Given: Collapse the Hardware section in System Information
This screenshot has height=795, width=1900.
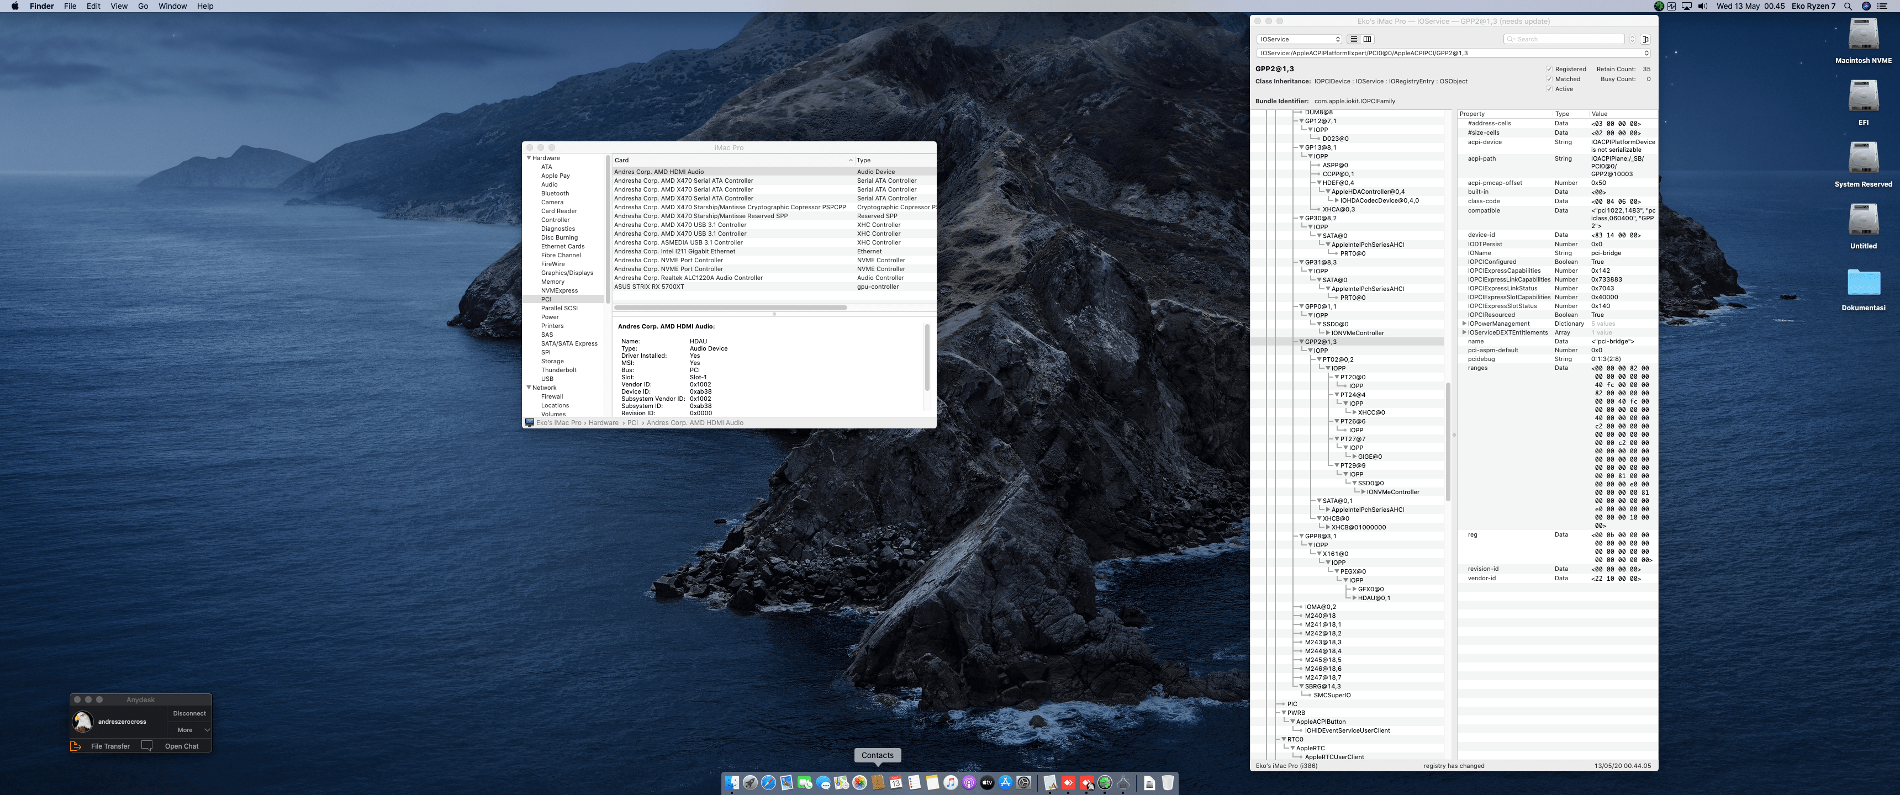Looking at the screenshot, I should coord(529,158).
